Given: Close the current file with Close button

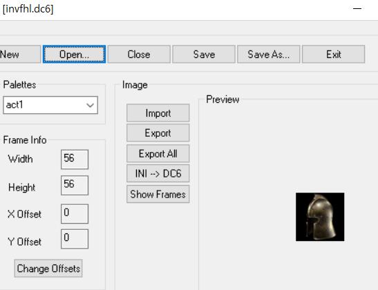Looking at the screenshot, I should click(x=139, y=54).
